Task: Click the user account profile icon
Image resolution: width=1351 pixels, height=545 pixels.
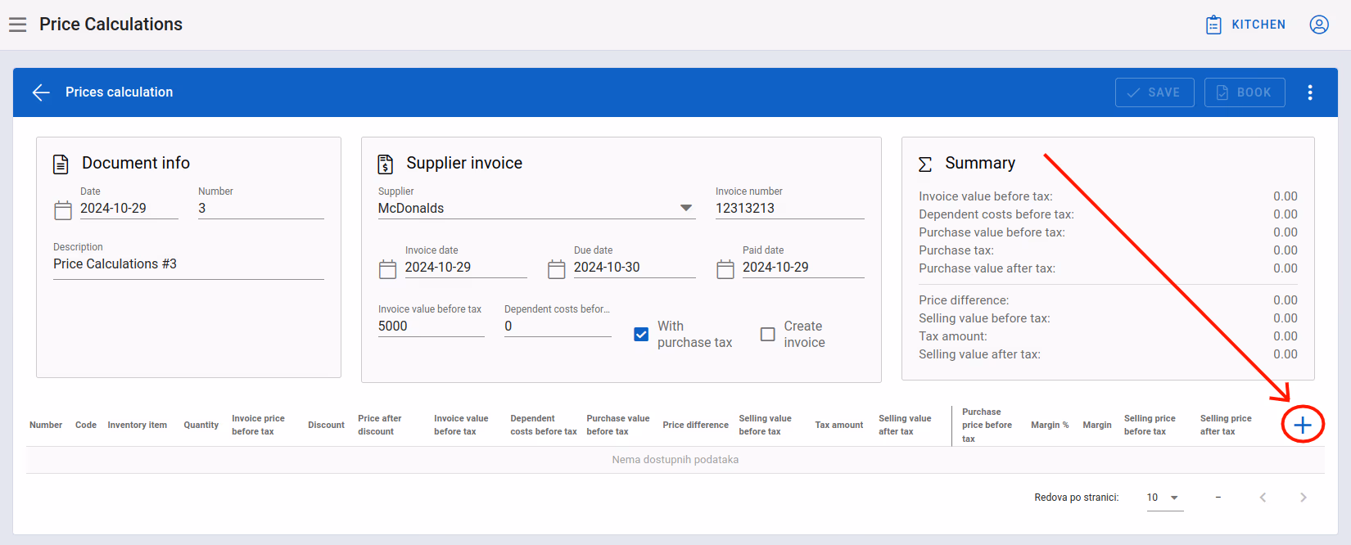Action: pos(1319,25)
